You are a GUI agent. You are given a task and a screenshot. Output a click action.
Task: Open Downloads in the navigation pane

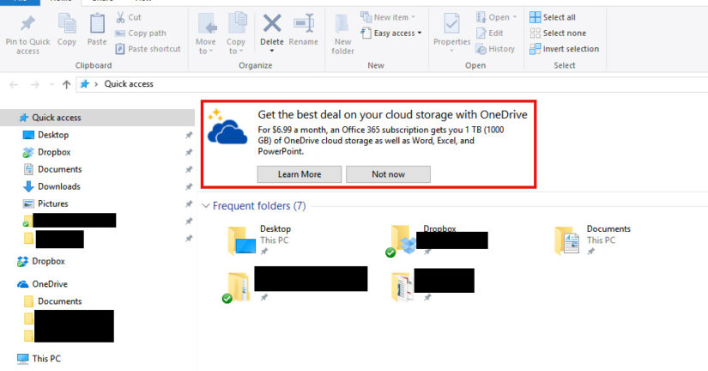click(x=58, y=186)
